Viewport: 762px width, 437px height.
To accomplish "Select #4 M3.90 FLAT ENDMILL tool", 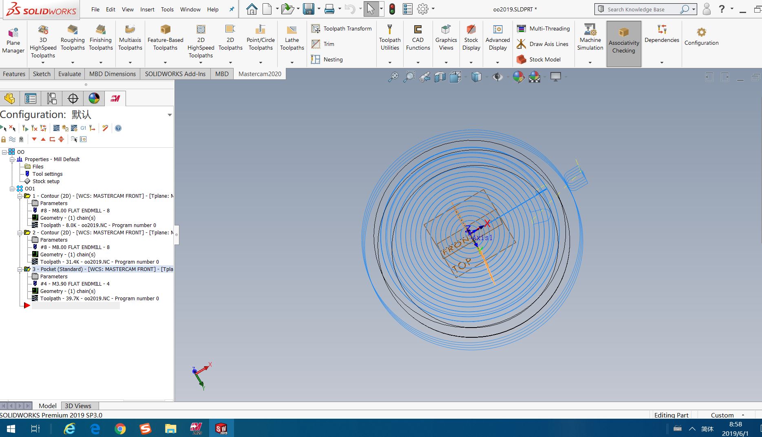I will pos(75,284).
